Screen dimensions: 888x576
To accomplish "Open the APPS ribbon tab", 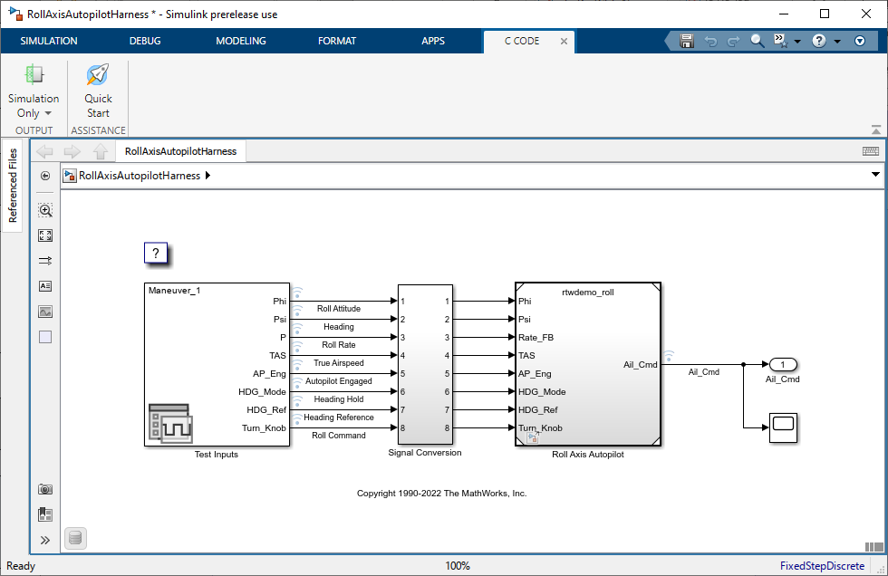I will (x=433, y=41).
